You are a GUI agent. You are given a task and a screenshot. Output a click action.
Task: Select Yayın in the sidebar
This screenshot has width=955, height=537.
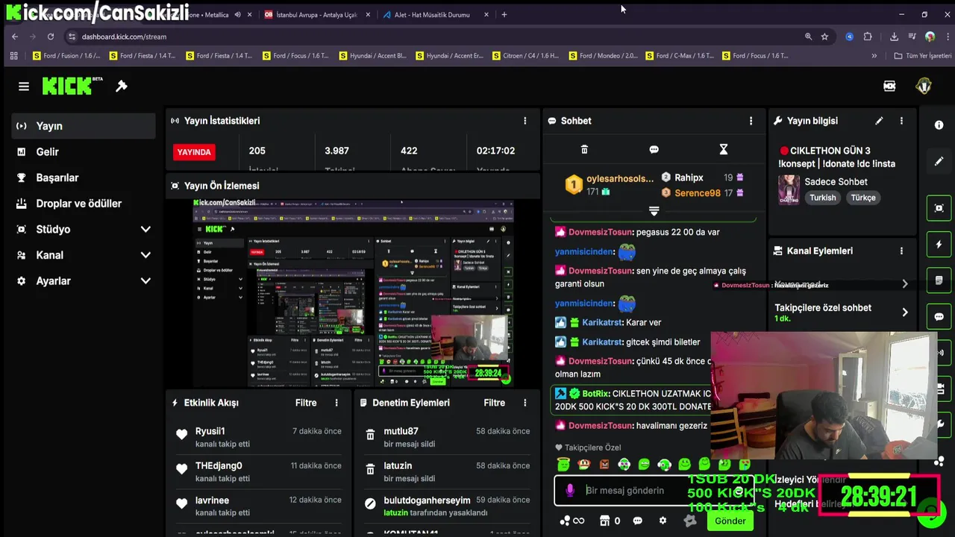(x=84, y=126)
